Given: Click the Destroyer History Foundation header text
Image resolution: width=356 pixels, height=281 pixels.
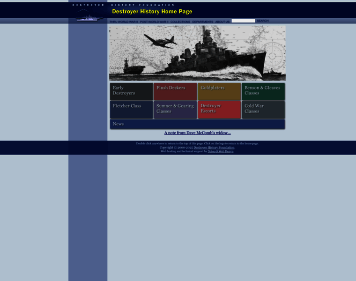Looking at the screenshot, I should point(123,5).
